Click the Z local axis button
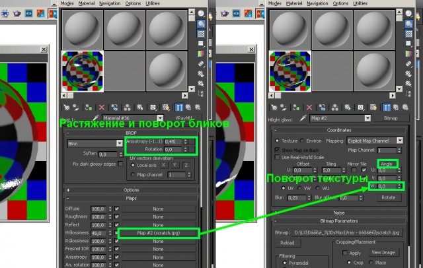Viewport: 423px width, 268px height. click(186, 165)
